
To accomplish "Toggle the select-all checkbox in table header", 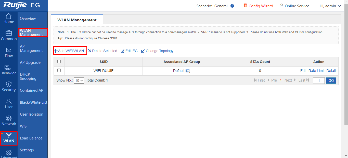I will click(59, 61).
